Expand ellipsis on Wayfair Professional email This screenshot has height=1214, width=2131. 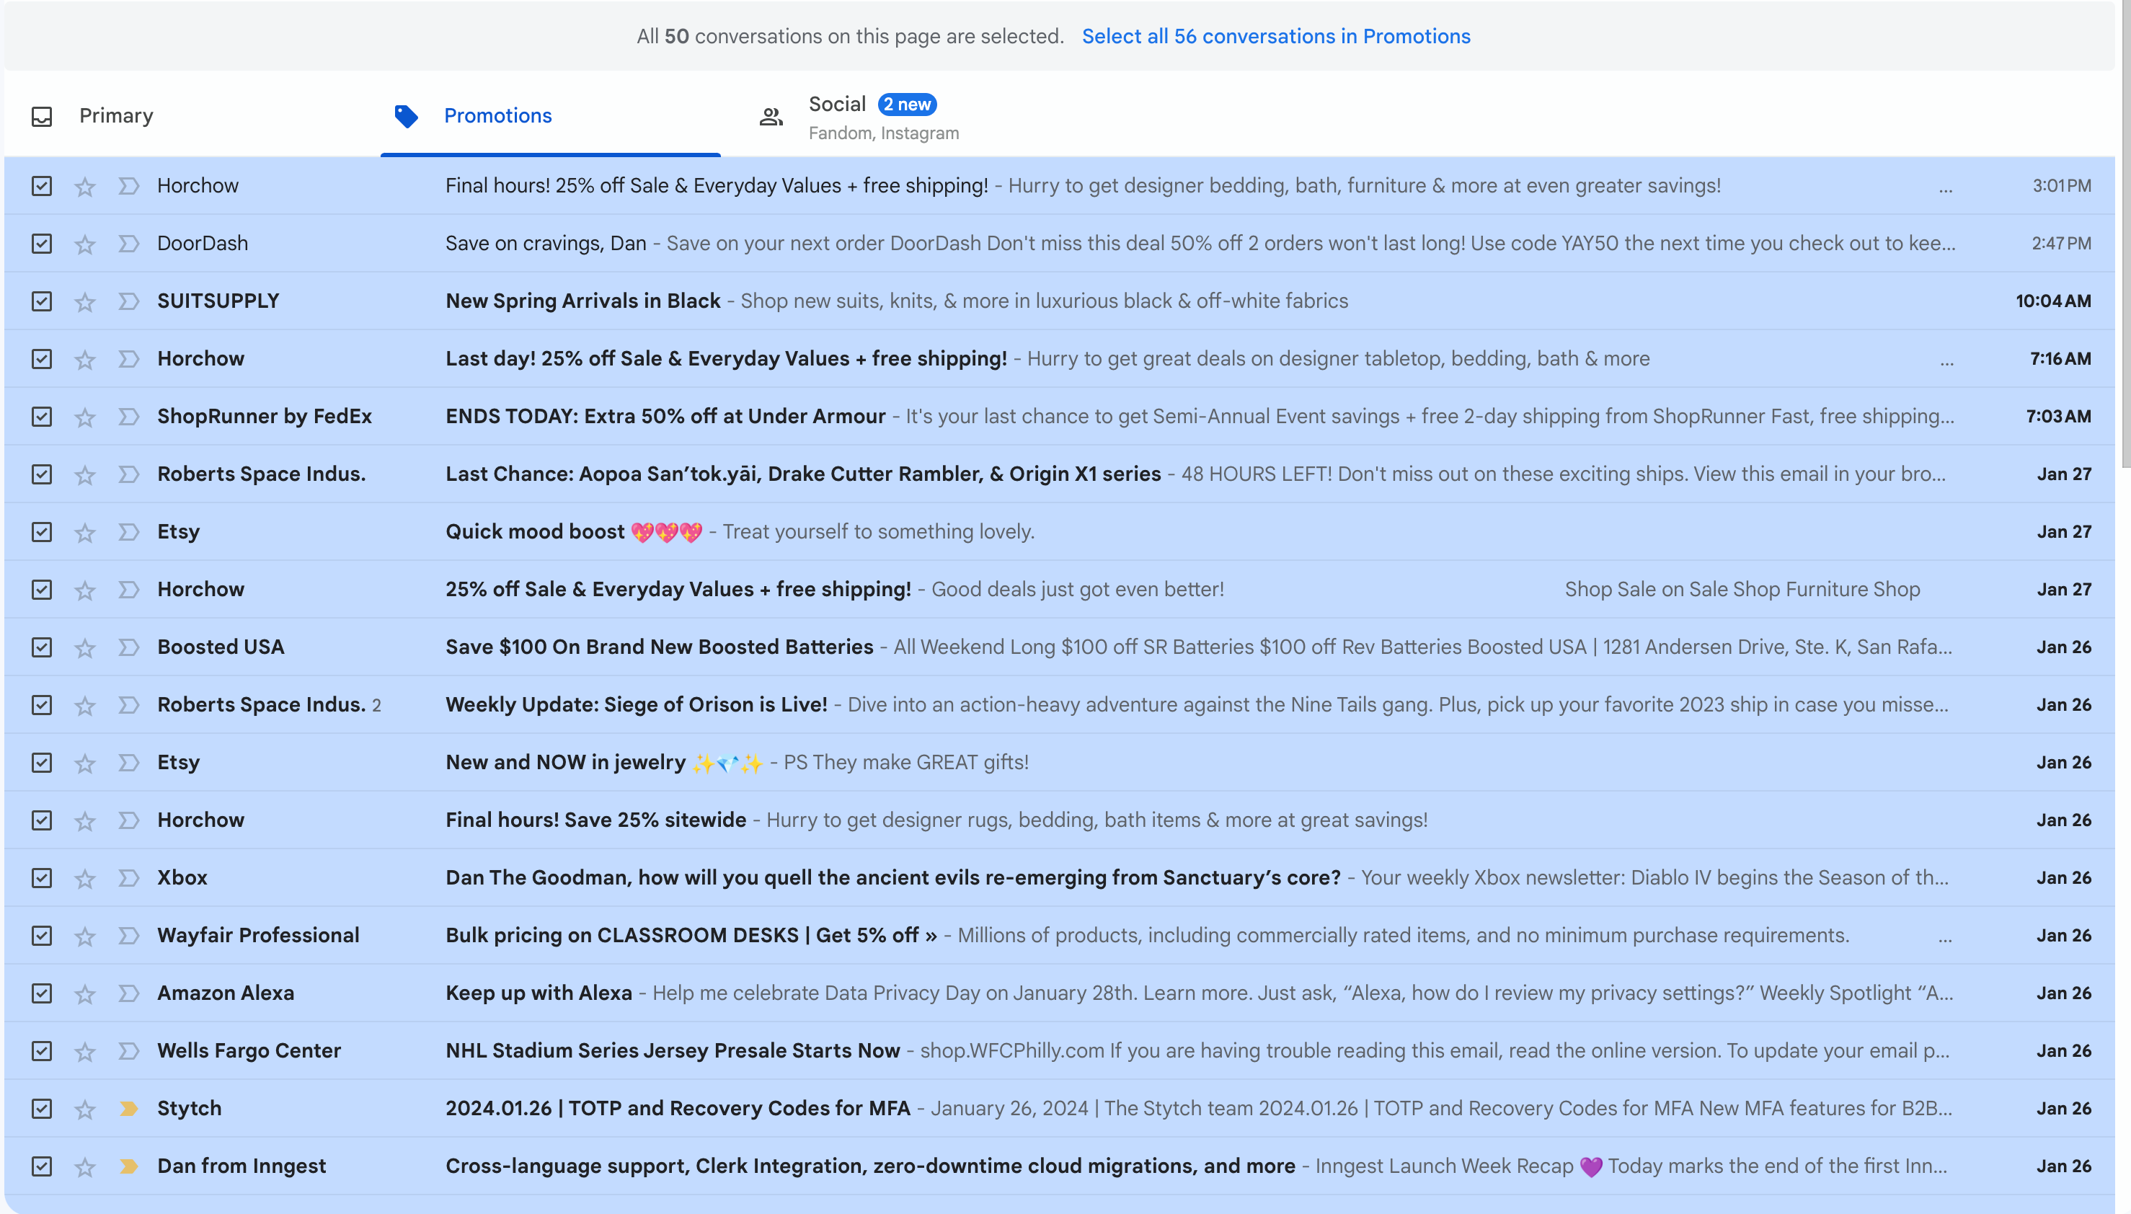pos(1944,939)
